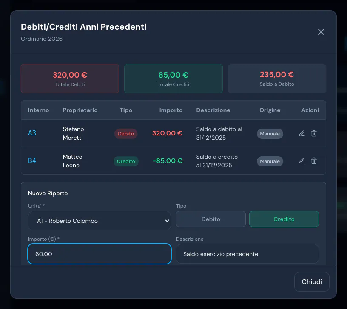This screenshot has height=309, width=347.
Task: Click the Descrizione field Saldo esercizio precedente
Action: pyautogui.click(x=247, y=254)
